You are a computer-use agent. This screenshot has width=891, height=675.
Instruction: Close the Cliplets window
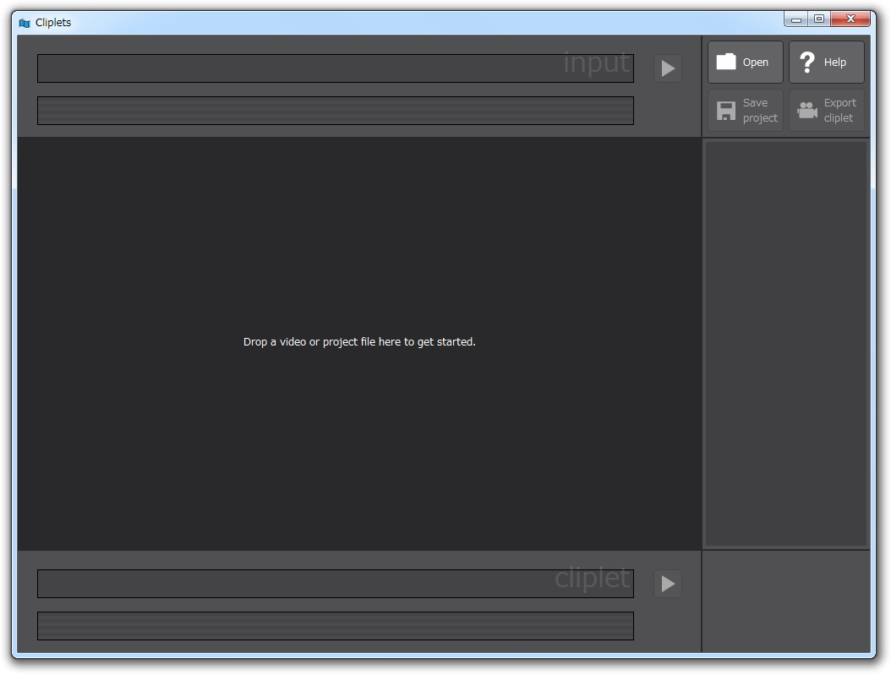(x=850, y=19)
